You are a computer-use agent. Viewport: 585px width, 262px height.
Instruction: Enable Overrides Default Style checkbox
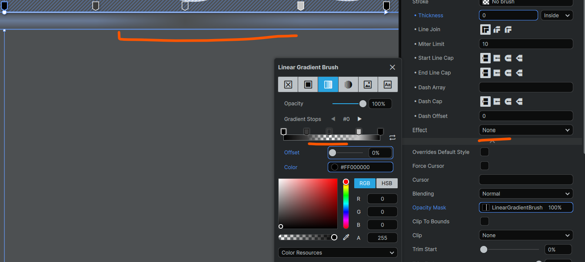click(484, 152)
